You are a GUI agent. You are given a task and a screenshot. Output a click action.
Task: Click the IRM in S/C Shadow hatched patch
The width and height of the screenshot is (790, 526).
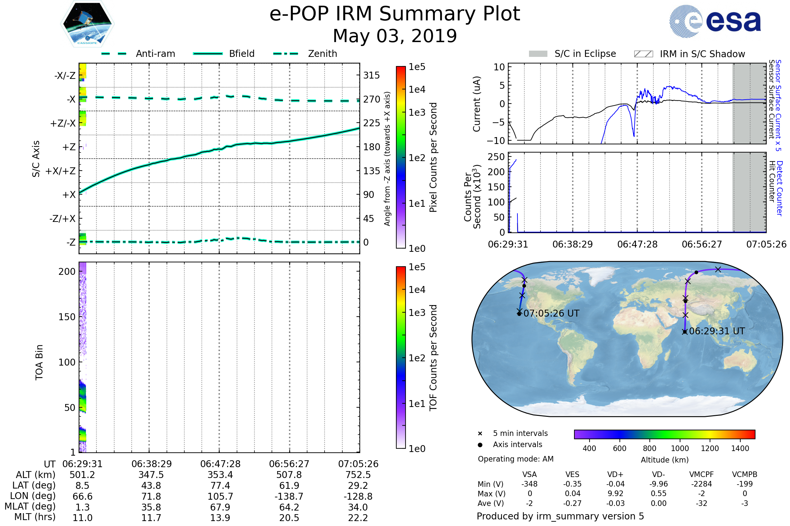pos(643,54)
